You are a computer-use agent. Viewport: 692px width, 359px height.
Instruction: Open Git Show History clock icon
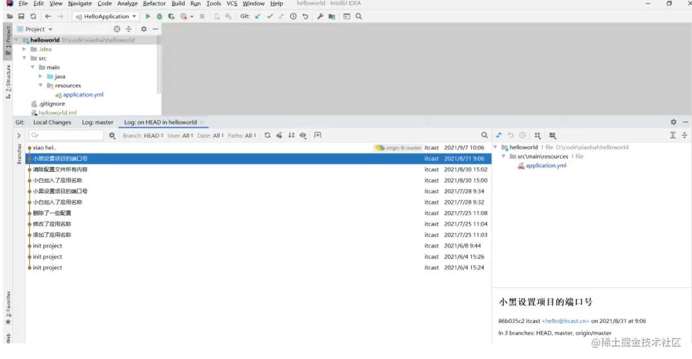293,17
